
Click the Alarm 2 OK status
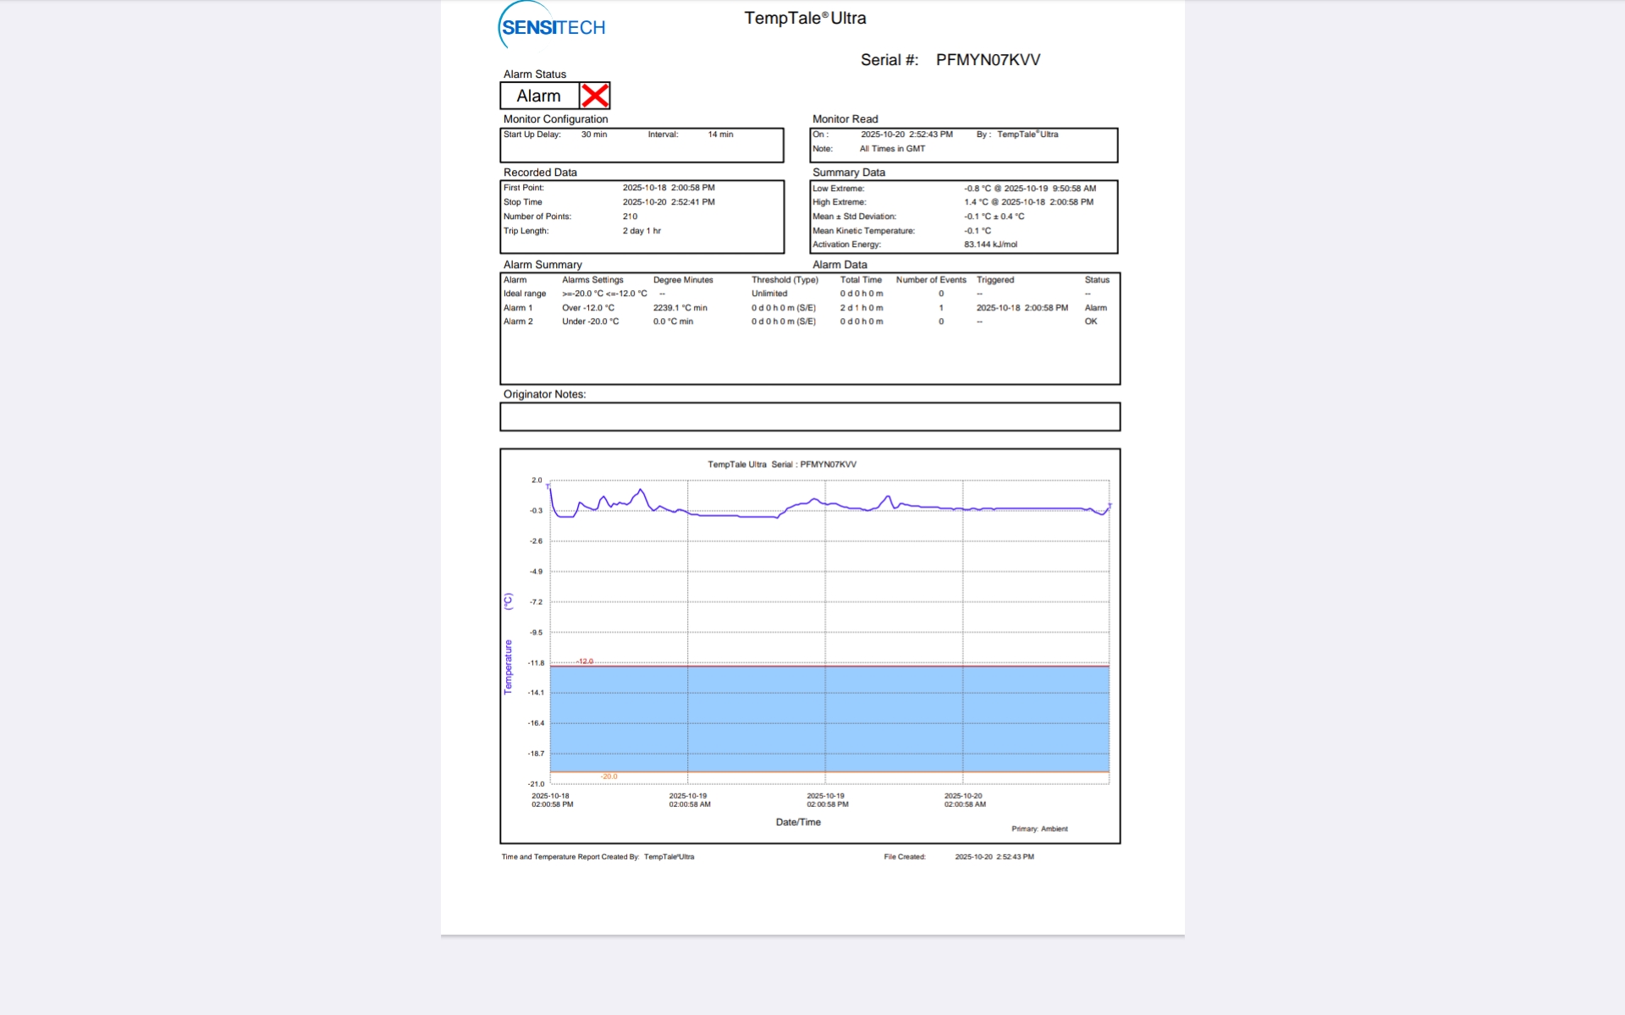tap(1090, 321)
